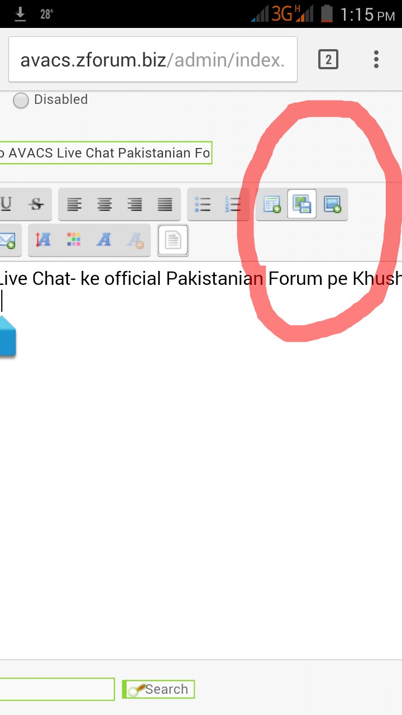The width and height of the screenshot is (402, 715).
Task: Insert an email link with the envelope icon
Action: [7, 240]
